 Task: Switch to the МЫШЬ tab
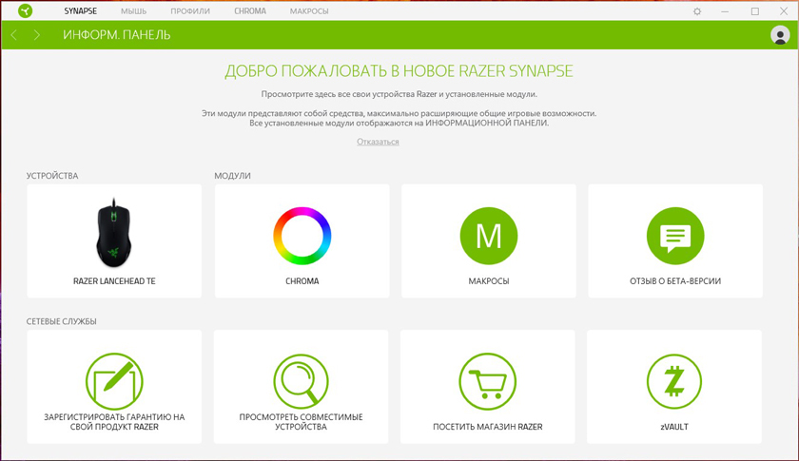pyautogui.click(x=133, y=11)
